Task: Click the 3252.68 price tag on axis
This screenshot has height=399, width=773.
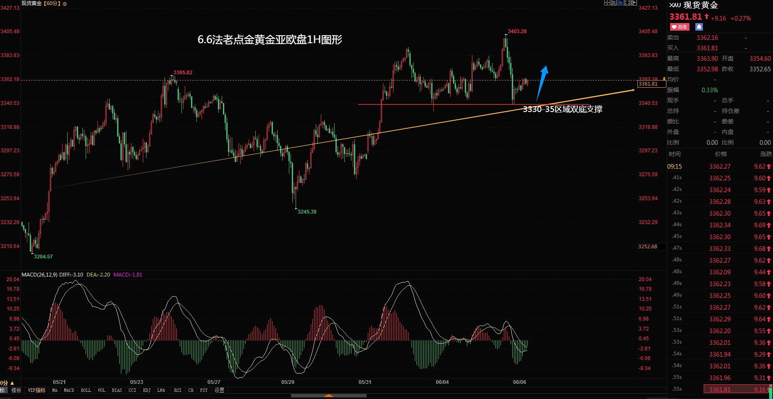Action: coord(651,247)
